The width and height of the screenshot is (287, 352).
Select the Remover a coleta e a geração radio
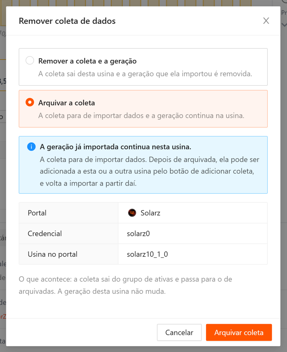point(30,61)
